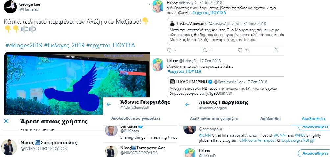Go back using arrow in right Άδωνις Γεωργιάδης panel

point(187,105)
